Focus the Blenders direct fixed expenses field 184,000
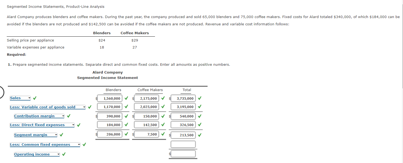Screen dimensions: 403x163 coord(109,125)
